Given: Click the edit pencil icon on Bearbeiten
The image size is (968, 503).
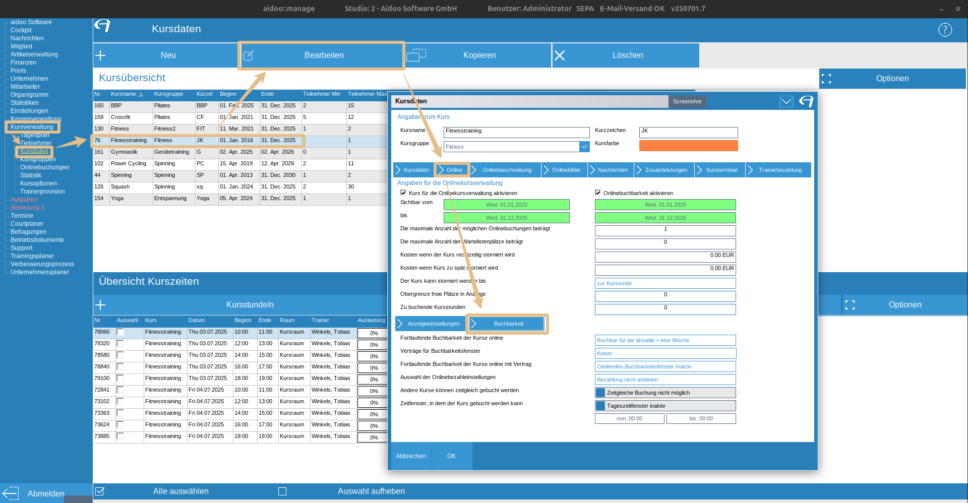Looking at the screenshot, I should point(248,55).
